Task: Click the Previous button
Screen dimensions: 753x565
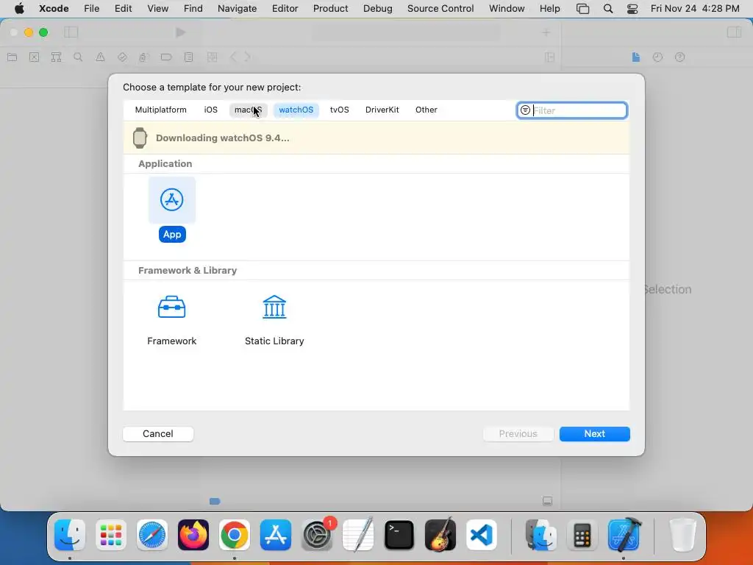Action: click(x=518, y=434)
